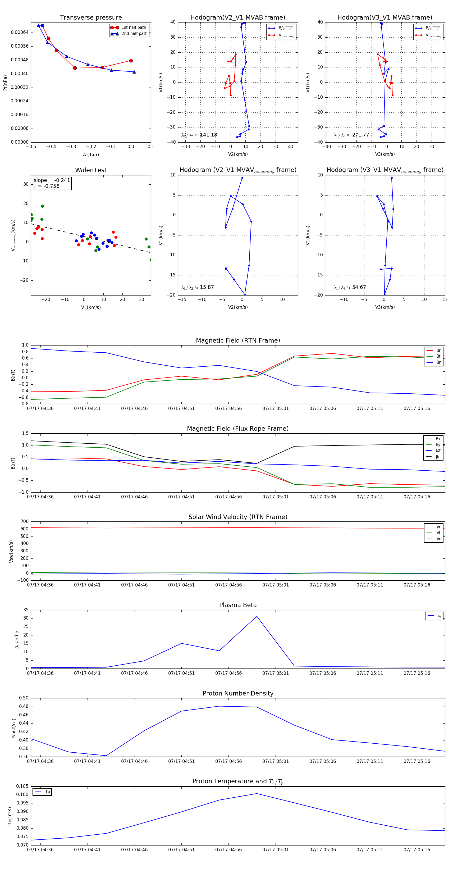476x873 pixels.
Task: Click 'Proton Number Density' title
Action: tap(238, 693)
